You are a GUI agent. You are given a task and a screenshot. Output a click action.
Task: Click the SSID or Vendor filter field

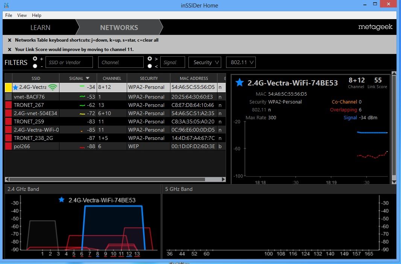pyautogui.click(x=69, y=62)
